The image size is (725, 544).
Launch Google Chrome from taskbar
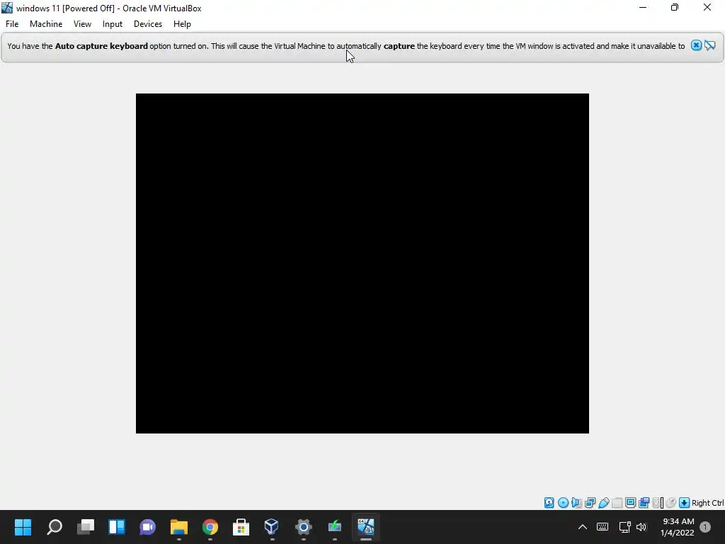pyautogui.click(x=210, y=527)
